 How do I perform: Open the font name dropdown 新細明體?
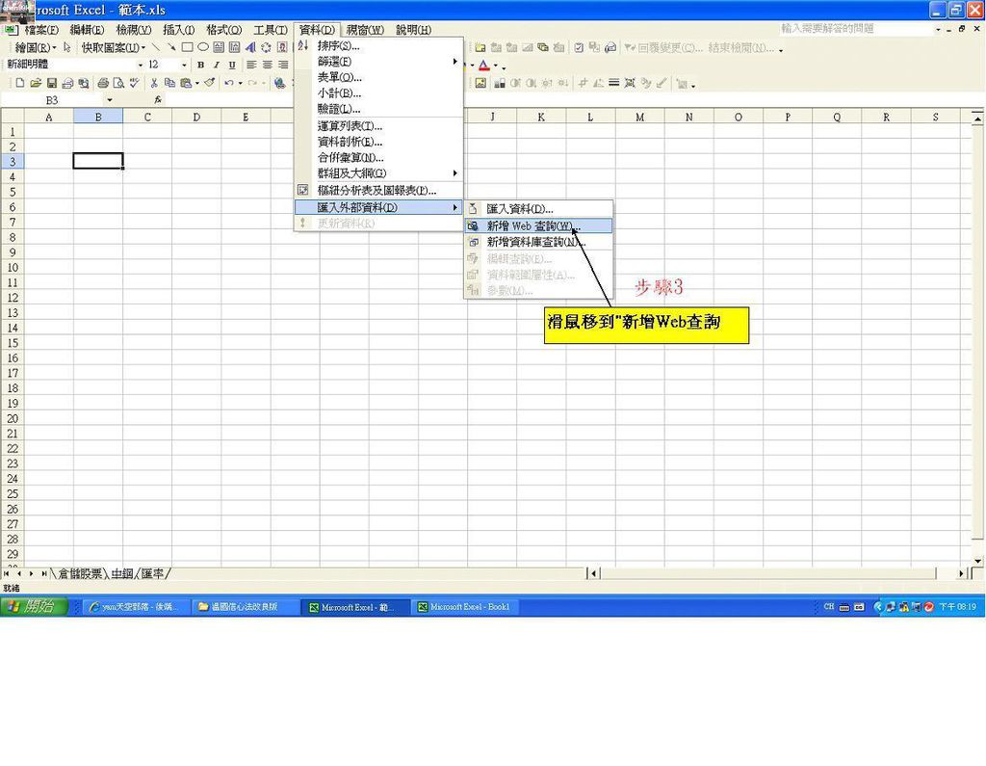141,65
